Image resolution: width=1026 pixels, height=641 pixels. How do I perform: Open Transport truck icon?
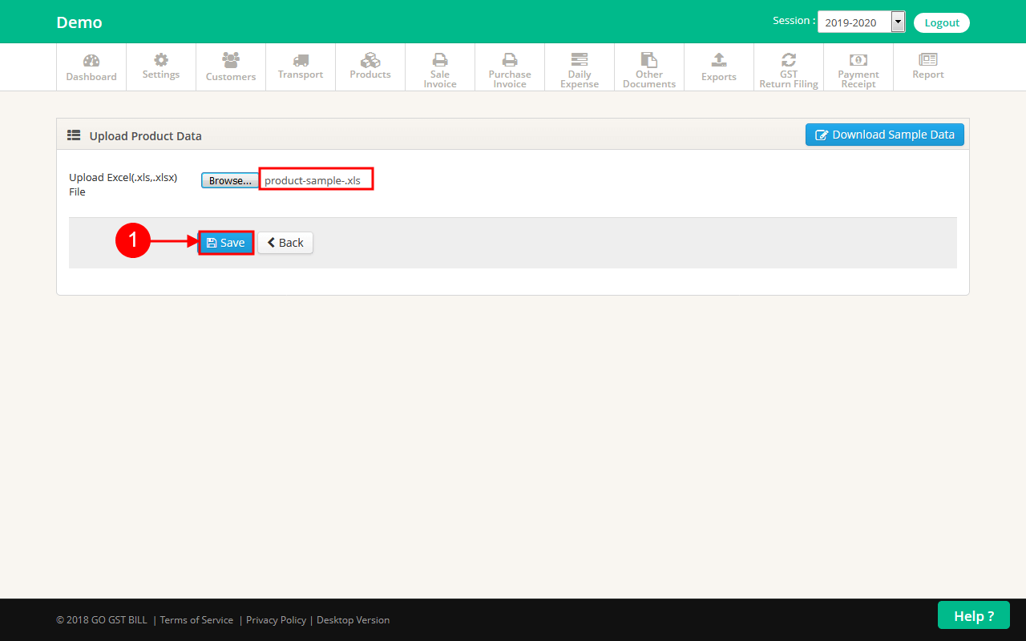[x=301, y=60]
